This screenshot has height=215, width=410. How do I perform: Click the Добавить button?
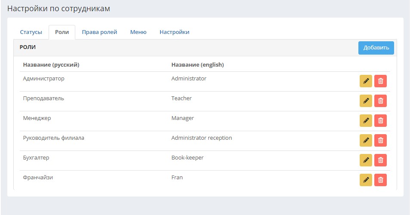pyautogui.click(x=376, y=48)
